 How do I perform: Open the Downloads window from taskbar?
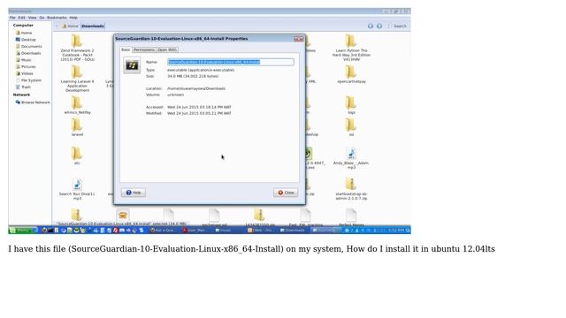pos(293,230)
